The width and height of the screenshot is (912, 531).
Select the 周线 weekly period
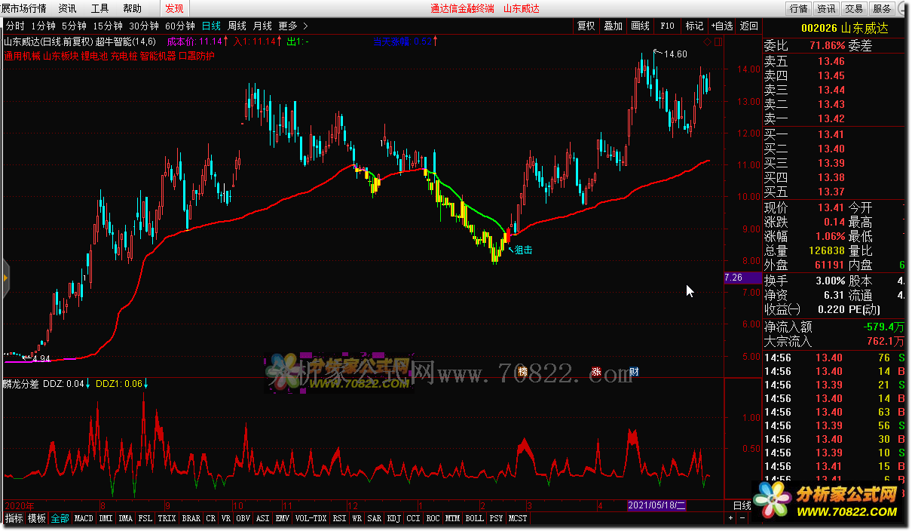tap(237, 26)
